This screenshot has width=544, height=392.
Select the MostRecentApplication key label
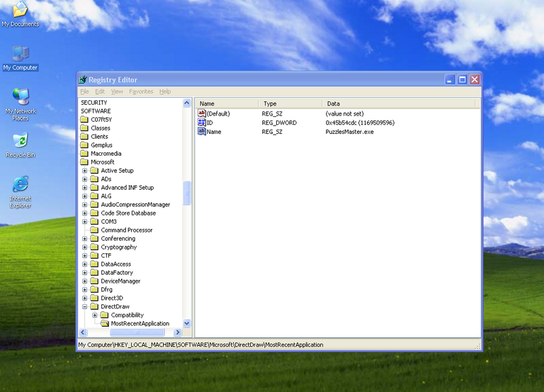[x=140, y=323]
